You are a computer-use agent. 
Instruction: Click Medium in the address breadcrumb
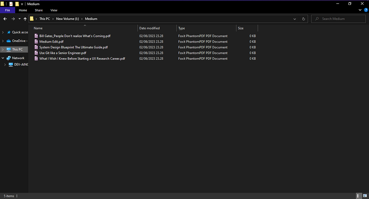click(91, 19)
